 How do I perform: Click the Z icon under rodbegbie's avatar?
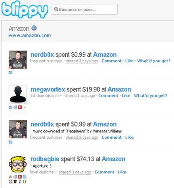point(20,181)
